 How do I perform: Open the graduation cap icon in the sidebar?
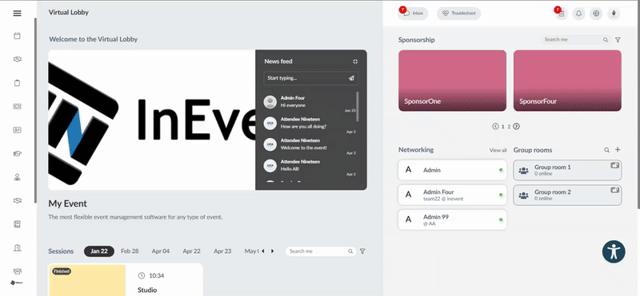17,153
